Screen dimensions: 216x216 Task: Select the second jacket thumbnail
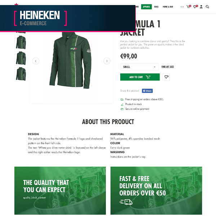[x=21, y=42]
